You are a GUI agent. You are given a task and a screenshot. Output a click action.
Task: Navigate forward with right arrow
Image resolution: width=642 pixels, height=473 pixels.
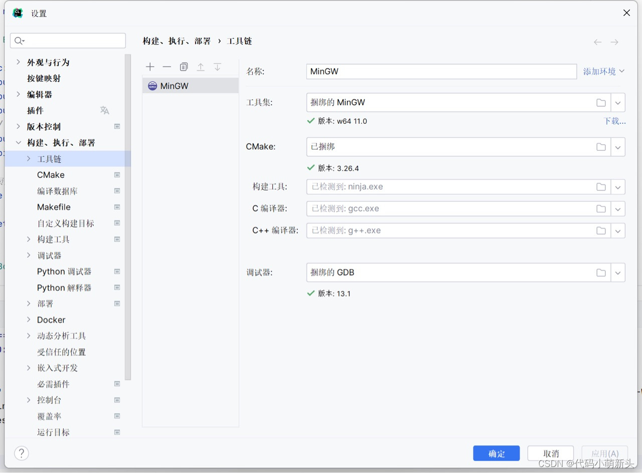coord(614,42)
